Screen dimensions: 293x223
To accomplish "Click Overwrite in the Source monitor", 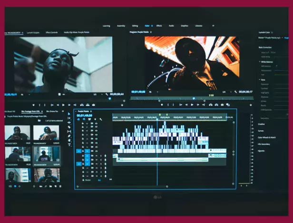I will click(x=88, y=105).
